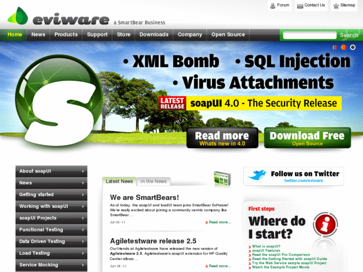Open News in top navigation bar
Image resolution: width=363 pixels, height=272 pixels.
pyautogui.click(x=38, y=34)
